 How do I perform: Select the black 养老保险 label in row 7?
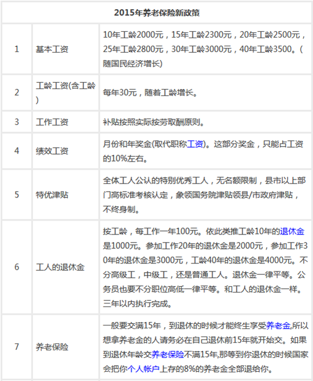tap(52, 347)
